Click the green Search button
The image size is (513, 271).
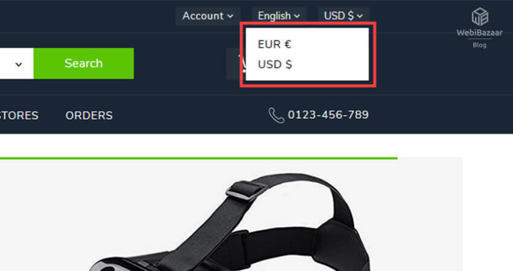tap(83, 64)
